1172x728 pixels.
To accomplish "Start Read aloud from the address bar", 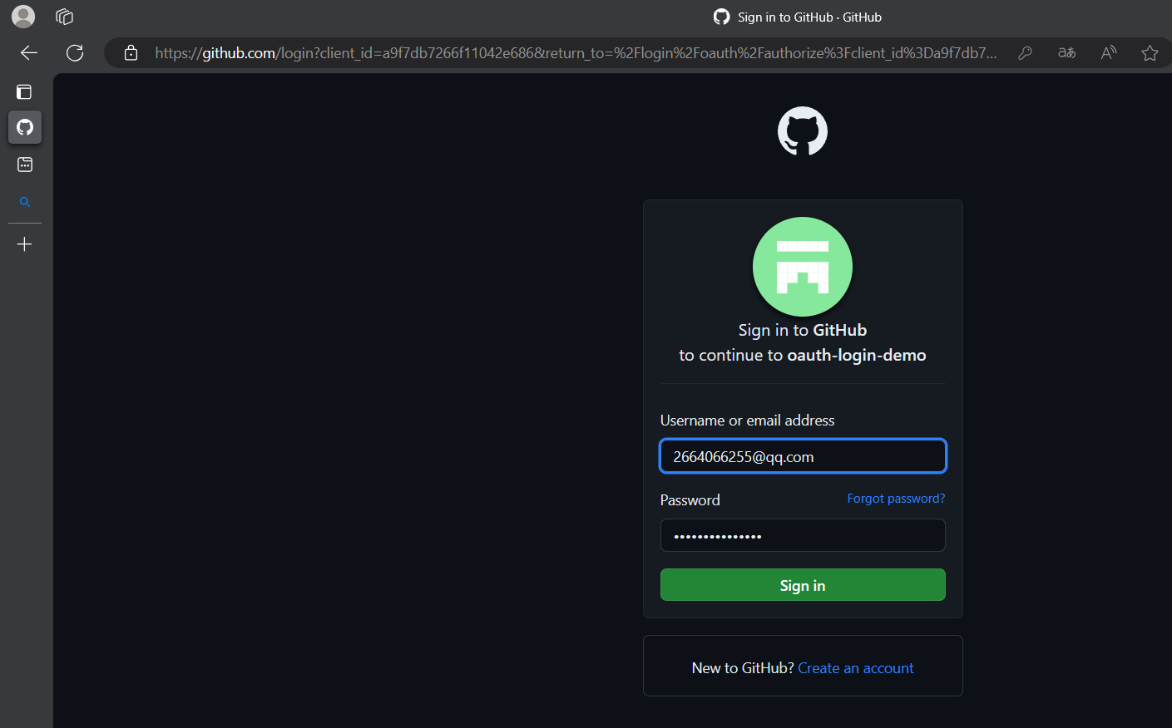I will [x=1108, y=53].
